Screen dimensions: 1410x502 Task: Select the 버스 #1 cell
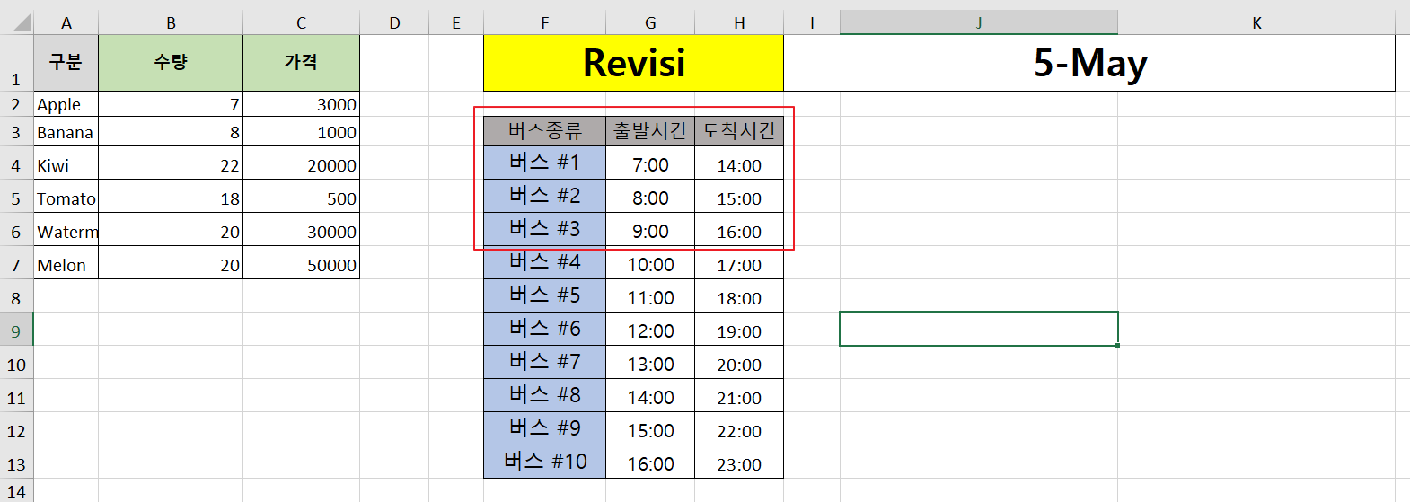(544, 163)
